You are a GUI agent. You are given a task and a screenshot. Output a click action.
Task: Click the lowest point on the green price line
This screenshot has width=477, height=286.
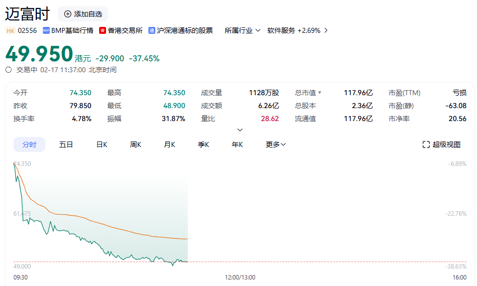coord(172,265)
